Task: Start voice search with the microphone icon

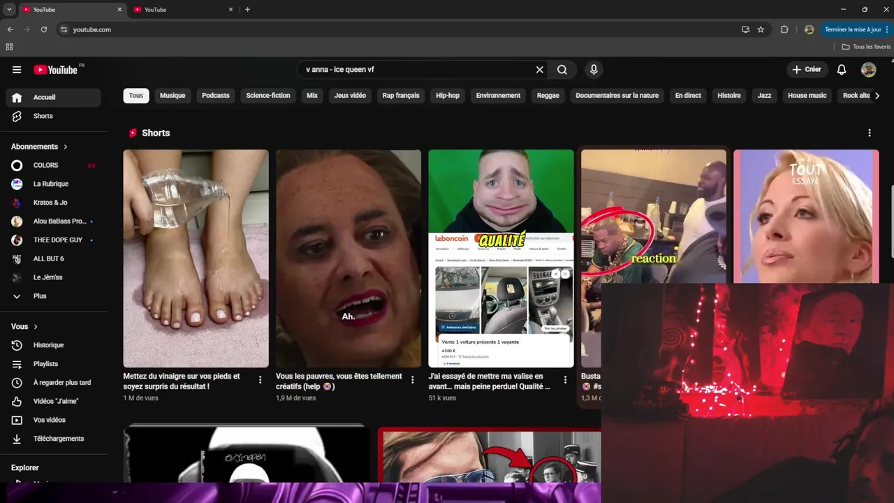Action: pos(594,70)
